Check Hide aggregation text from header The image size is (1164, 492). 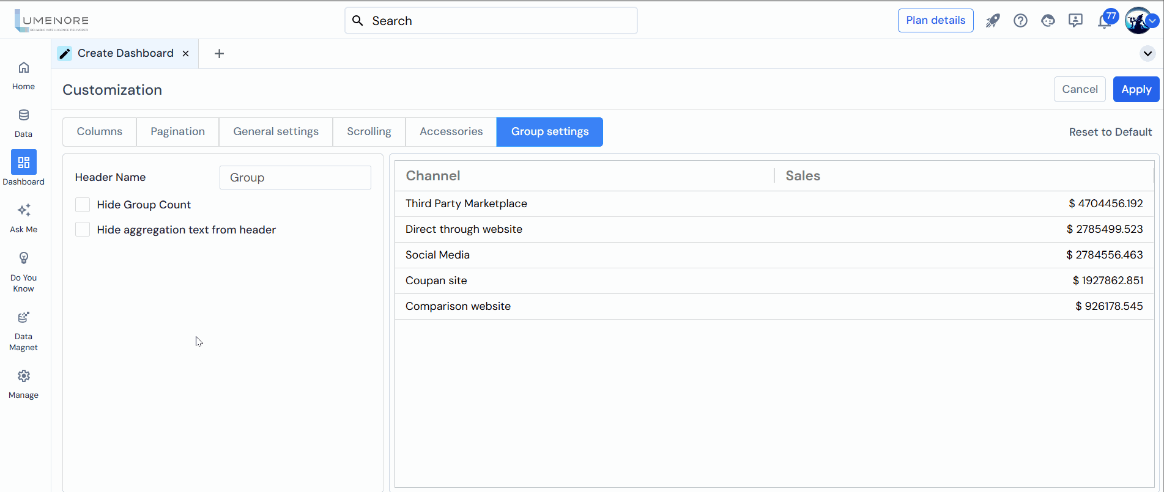[83, 230]
